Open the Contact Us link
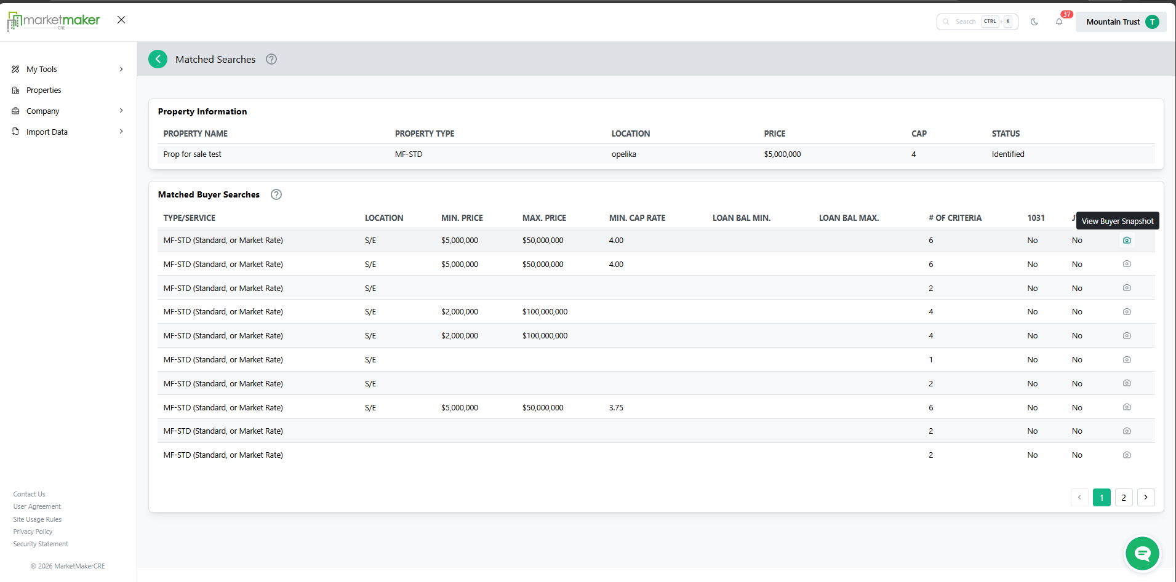1176x582 pixels. 29,494
